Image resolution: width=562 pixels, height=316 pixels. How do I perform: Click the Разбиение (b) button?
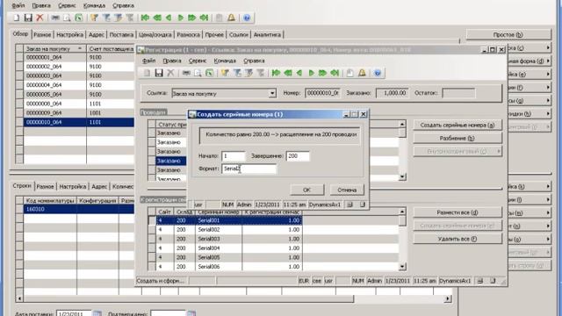click(458, 139)
